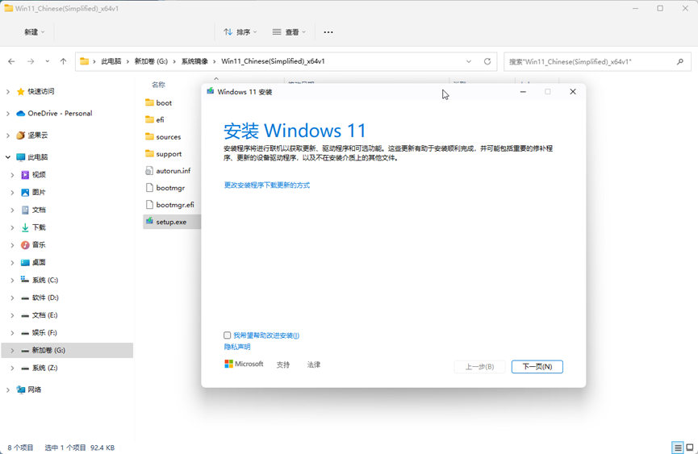The image size is (698, 454).
Task: Expand the 快速访问 tree node
Action: pyautogui.click(x=7, y=92)
